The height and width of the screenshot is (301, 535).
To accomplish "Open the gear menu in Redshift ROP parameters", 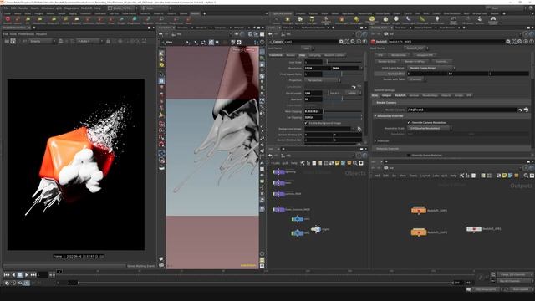I will [508, 42].
